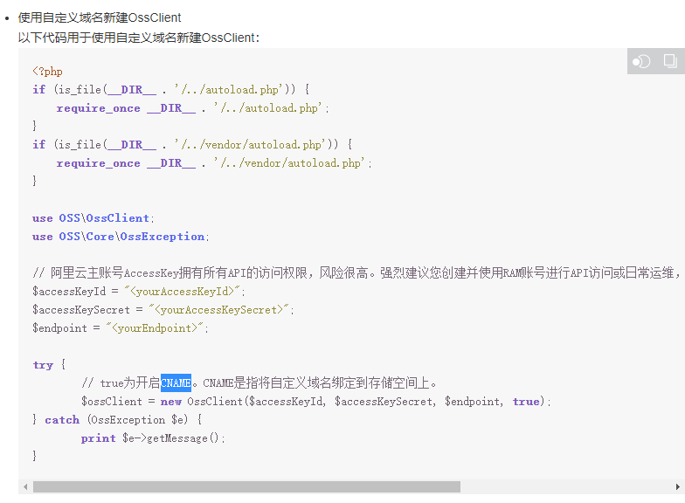Click the highlighted CNAME word in the comment
Viewport: 685px width, 503px height.
176,382
